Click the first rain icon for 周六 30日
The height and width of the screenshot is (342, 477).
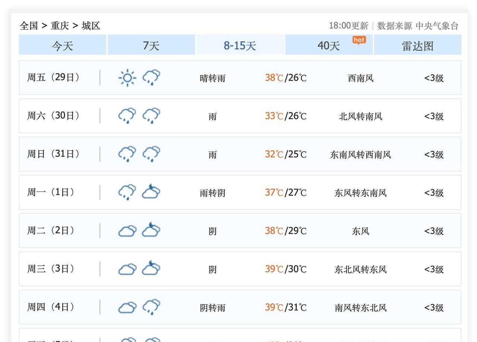point(127,116)
